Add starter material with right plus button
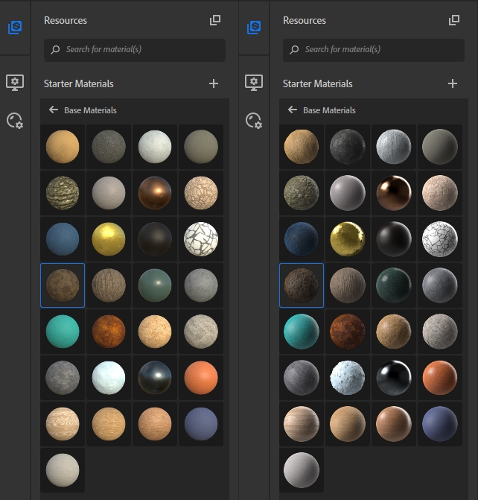Screen dimensions: 478x500 [x=453, y=83]
